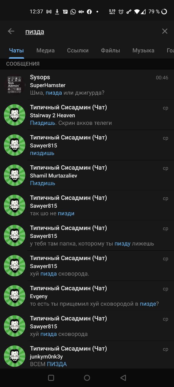Switch to the Файлы tab
The image size is (174, 387).
tap(111, 50)
